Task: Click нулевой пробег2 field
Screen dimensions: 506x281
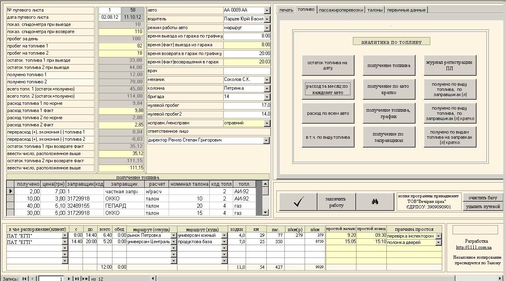Action: pyautogui.click(x=247, y=114)
